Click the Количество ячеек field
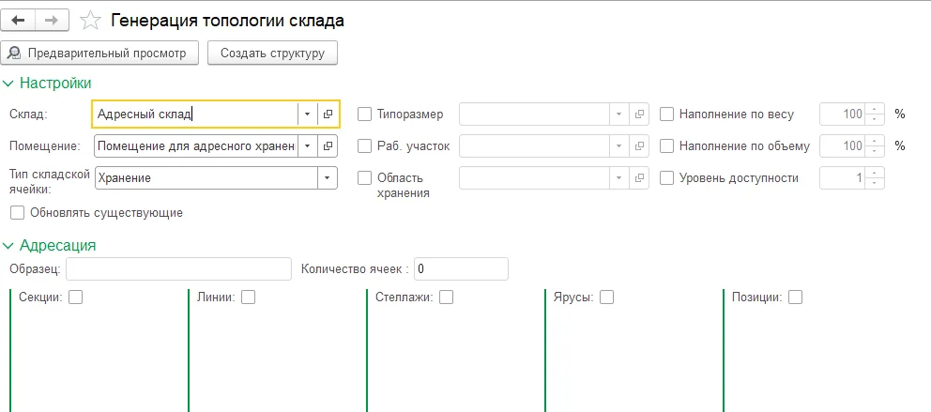The width and height of the screenshot is (931, 412). 462,268
